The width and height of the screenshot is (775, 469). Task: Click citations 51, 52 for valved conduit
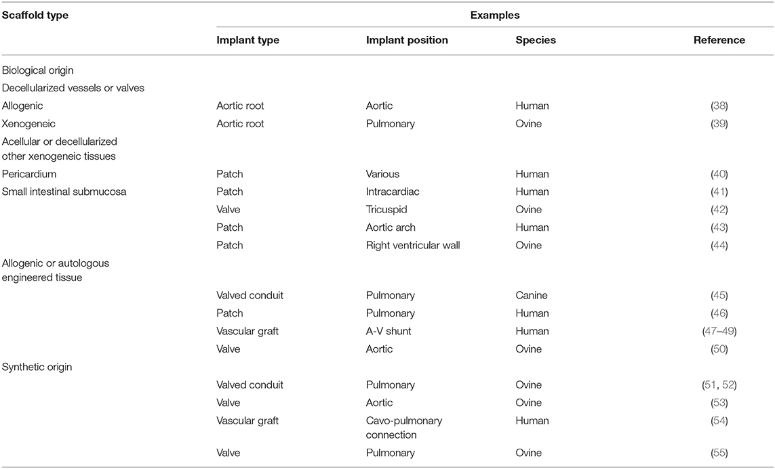click(x=719, y=385)
